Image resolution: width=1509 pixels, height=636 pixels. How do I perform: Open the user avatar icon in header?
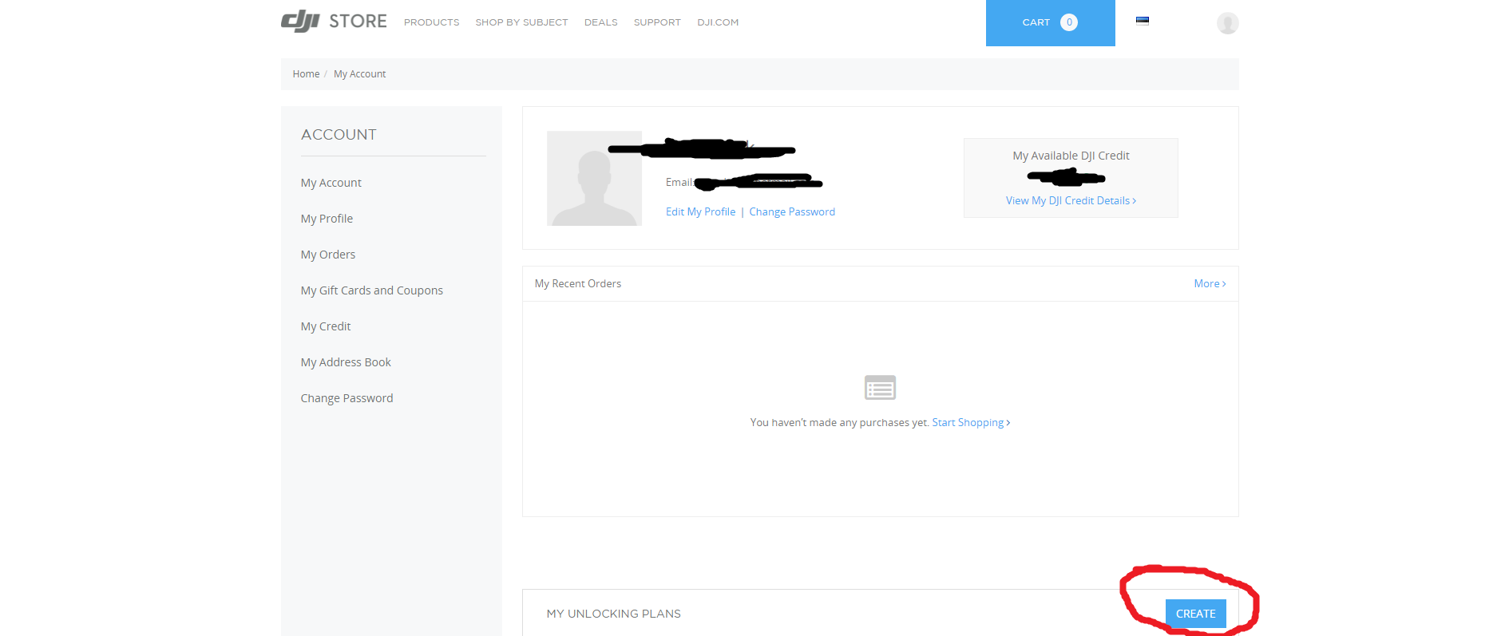tap(1227, 23)
